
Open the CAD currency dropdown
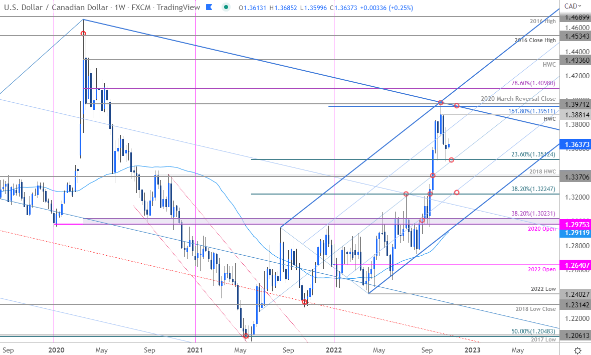pos(573,6)
